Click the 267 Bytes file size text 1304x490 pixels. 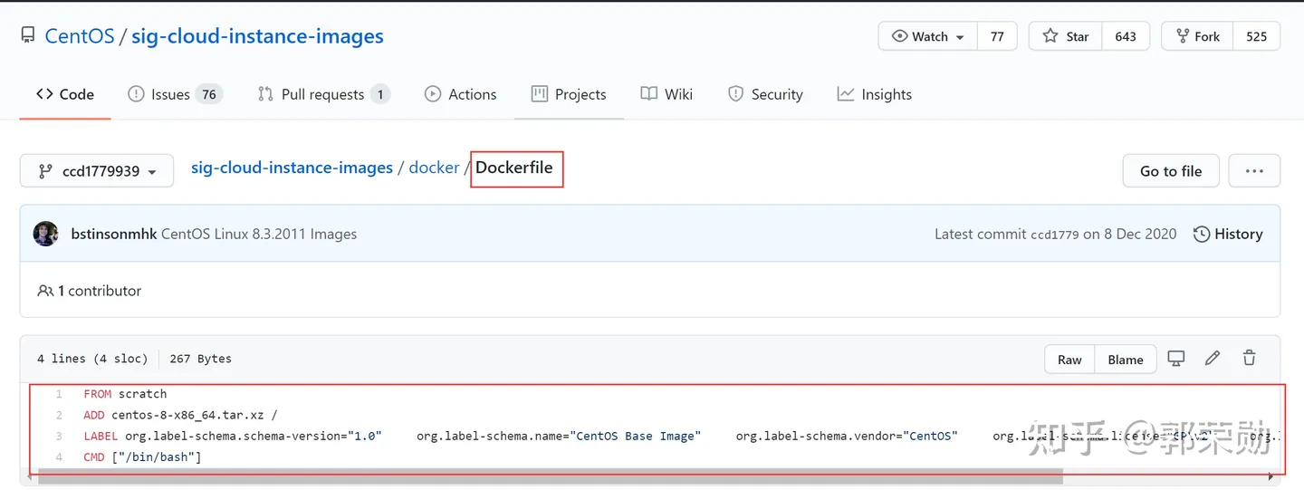tap(200, 359)
